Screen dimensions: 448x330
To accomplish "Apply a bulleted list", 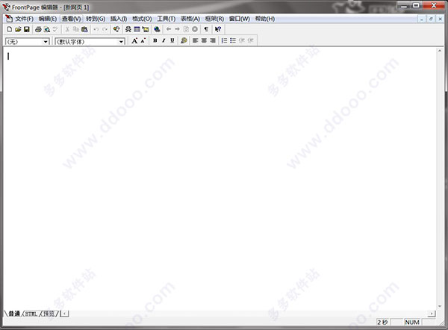I will (233, 40).
